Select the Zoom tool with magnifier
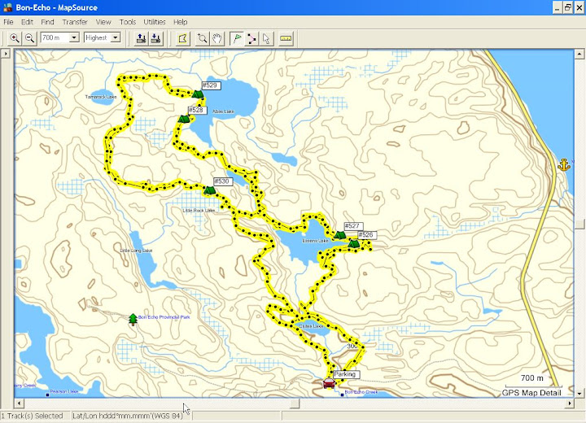Image resolution: width=586 pixels, height=423 pixels. (202, 38)
